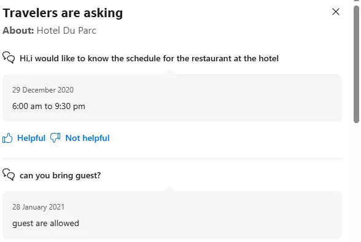
Task: Click the 'guest are allowed' answer text
Action: coord(45,224)
